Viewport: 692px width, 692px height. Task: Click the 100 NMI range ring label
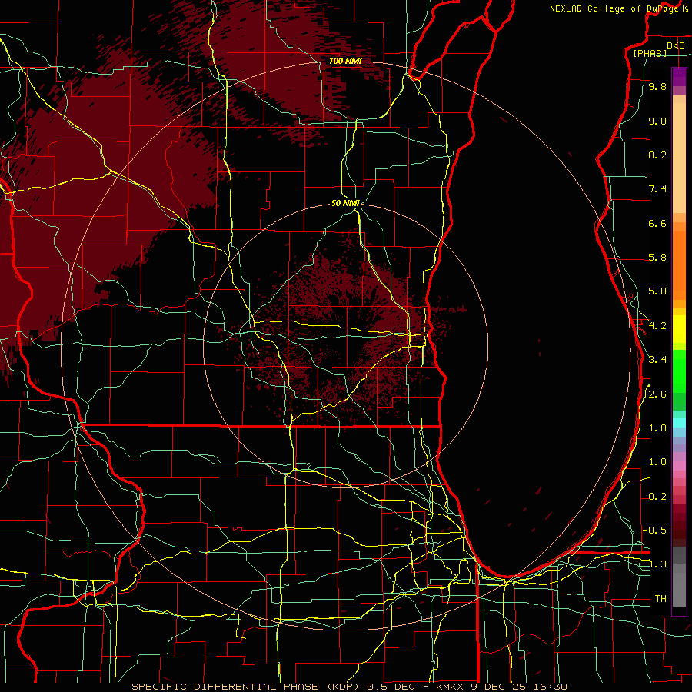[x=345, y=61]
